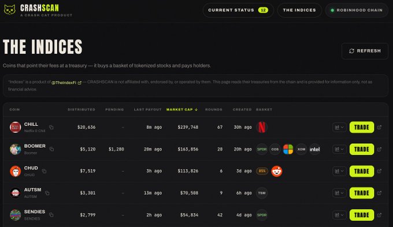Trade the CHILL coin
The width and height of the screenshot is (393, 227).
pos(362,127)
